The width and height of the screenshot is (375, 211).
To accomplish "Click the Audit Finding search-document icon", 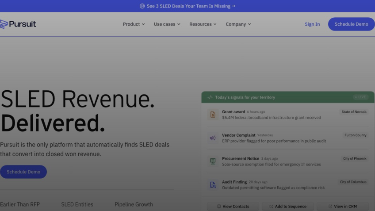I will (x=213, y=185).
